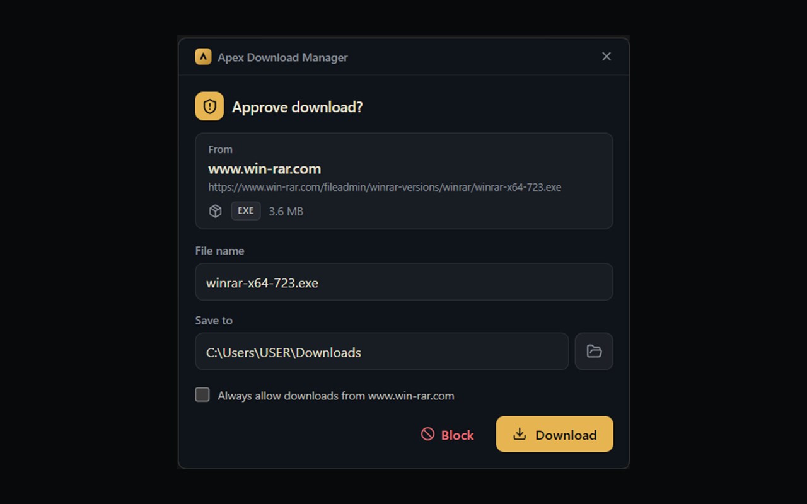Click the 'Approve download?' heading

(x=298, y=107)
